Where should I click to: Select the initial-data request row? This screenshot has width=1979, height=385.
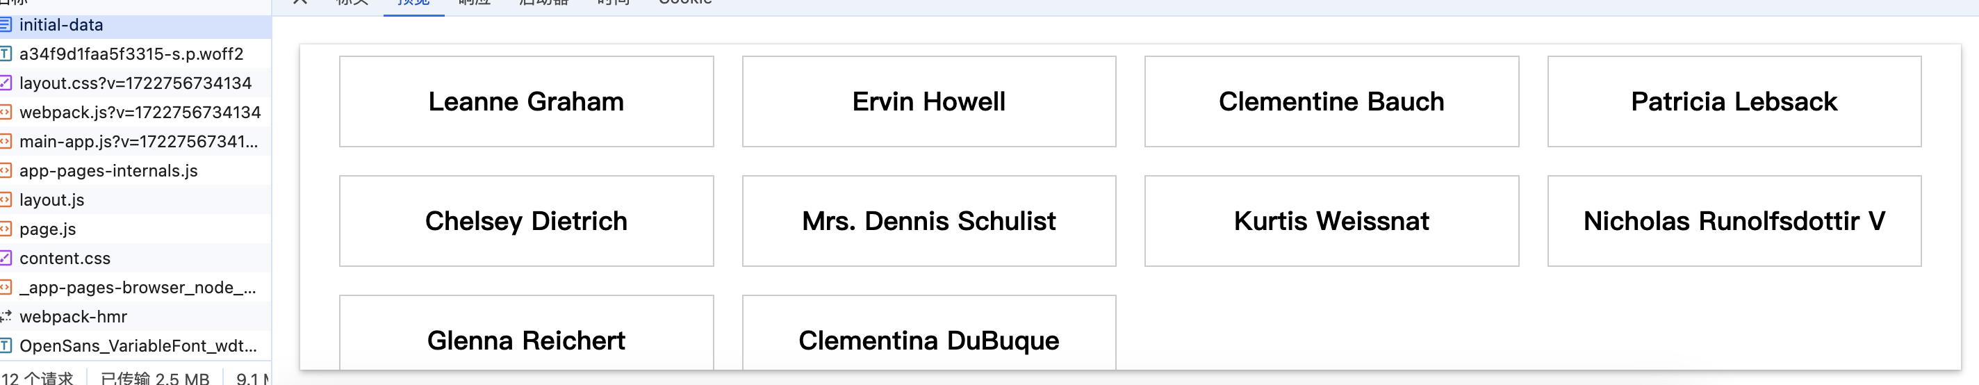[61, 25]
